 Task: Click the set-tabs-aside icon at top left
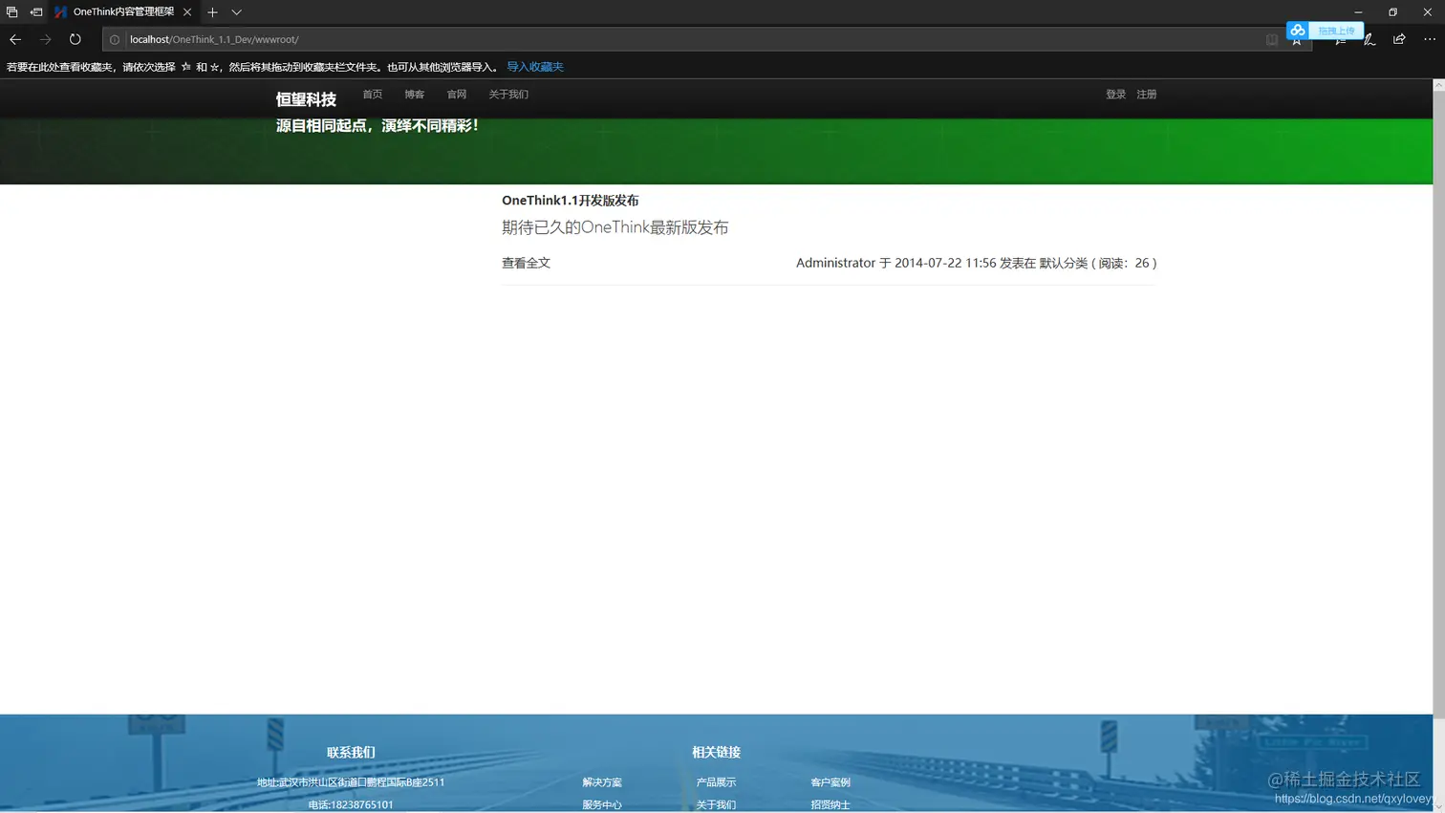coord(12,11)
